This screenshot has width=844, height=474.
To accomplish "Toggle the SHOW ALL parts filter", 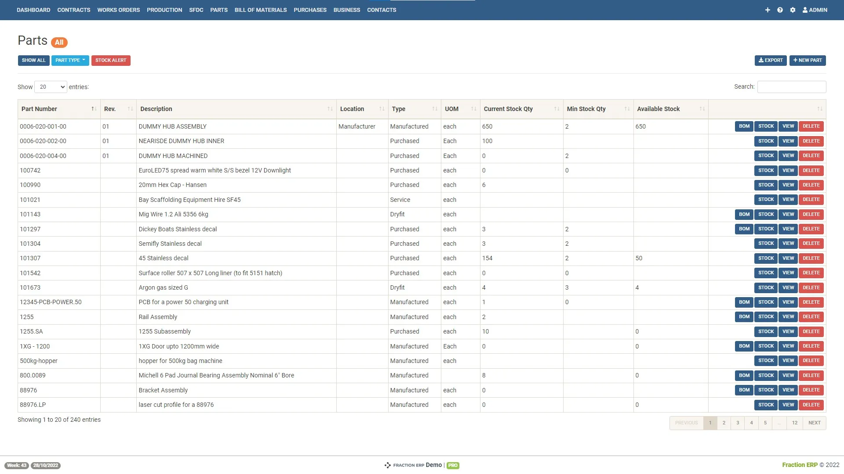I will point(33,60).
